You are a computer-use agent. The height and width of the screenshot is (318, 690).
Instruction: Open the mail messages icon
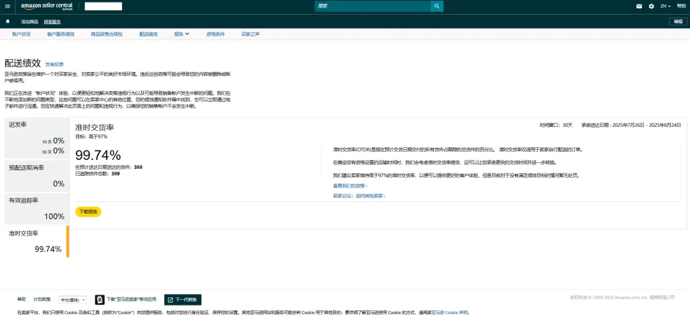click(x=639, y=6)
